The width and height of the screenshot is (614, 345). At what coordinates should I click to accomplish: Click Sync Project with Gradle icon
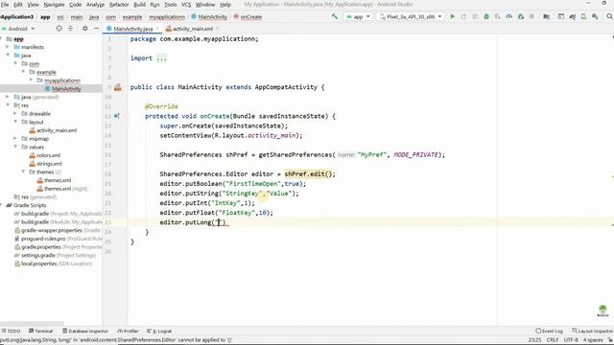point(572,16)
